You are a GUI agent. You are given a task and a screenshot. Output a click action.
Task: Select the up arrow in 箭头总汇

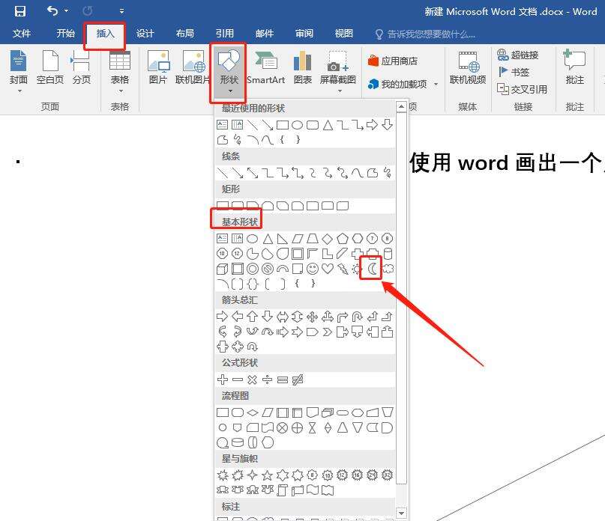[x=252, y=317]
